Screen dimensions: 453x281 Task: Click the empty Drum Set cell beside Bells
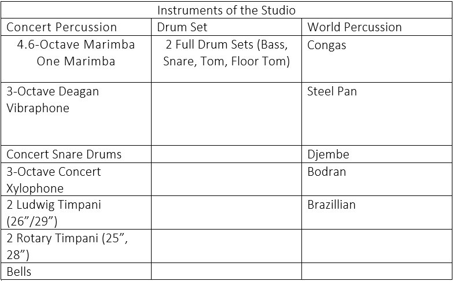(227, 271)
